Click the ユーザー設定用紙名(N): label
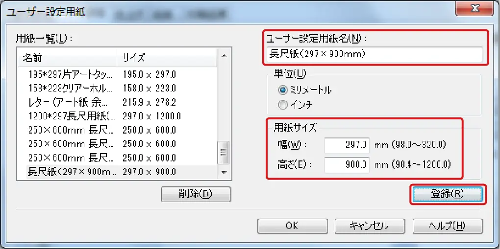Image resolution: width=500 pixels, height=249 pixels. tap(316, 39)
